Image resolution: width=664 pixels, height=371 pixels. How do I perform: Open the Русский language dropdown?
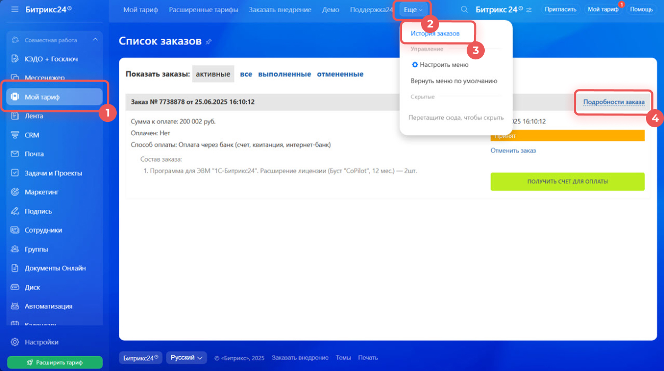186,358
